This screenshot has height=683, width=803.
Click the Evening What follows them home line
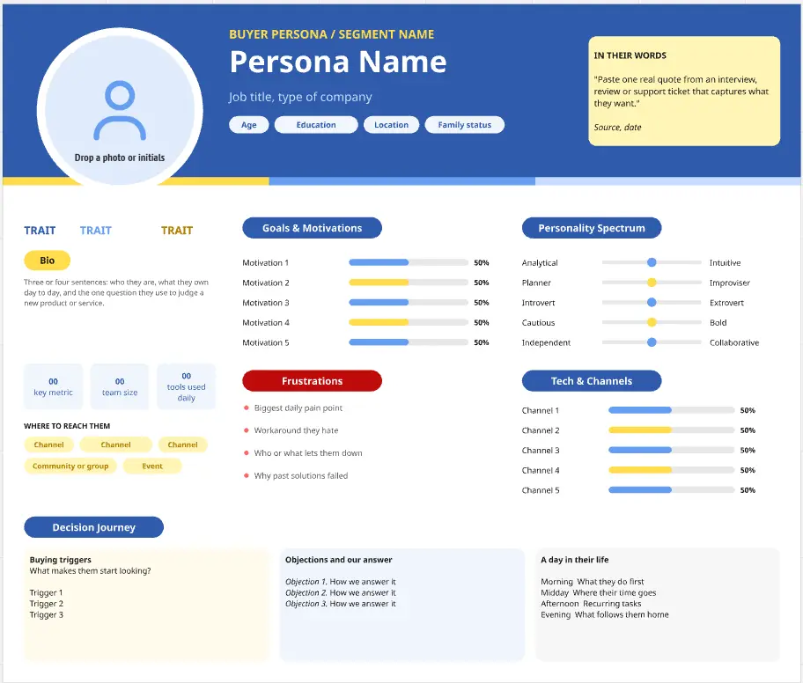tap(605, 615)
